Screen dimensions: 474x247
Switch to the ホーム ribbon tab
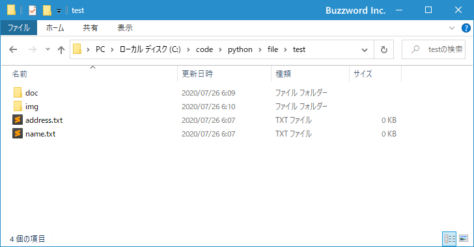click(x=55, y=28)
